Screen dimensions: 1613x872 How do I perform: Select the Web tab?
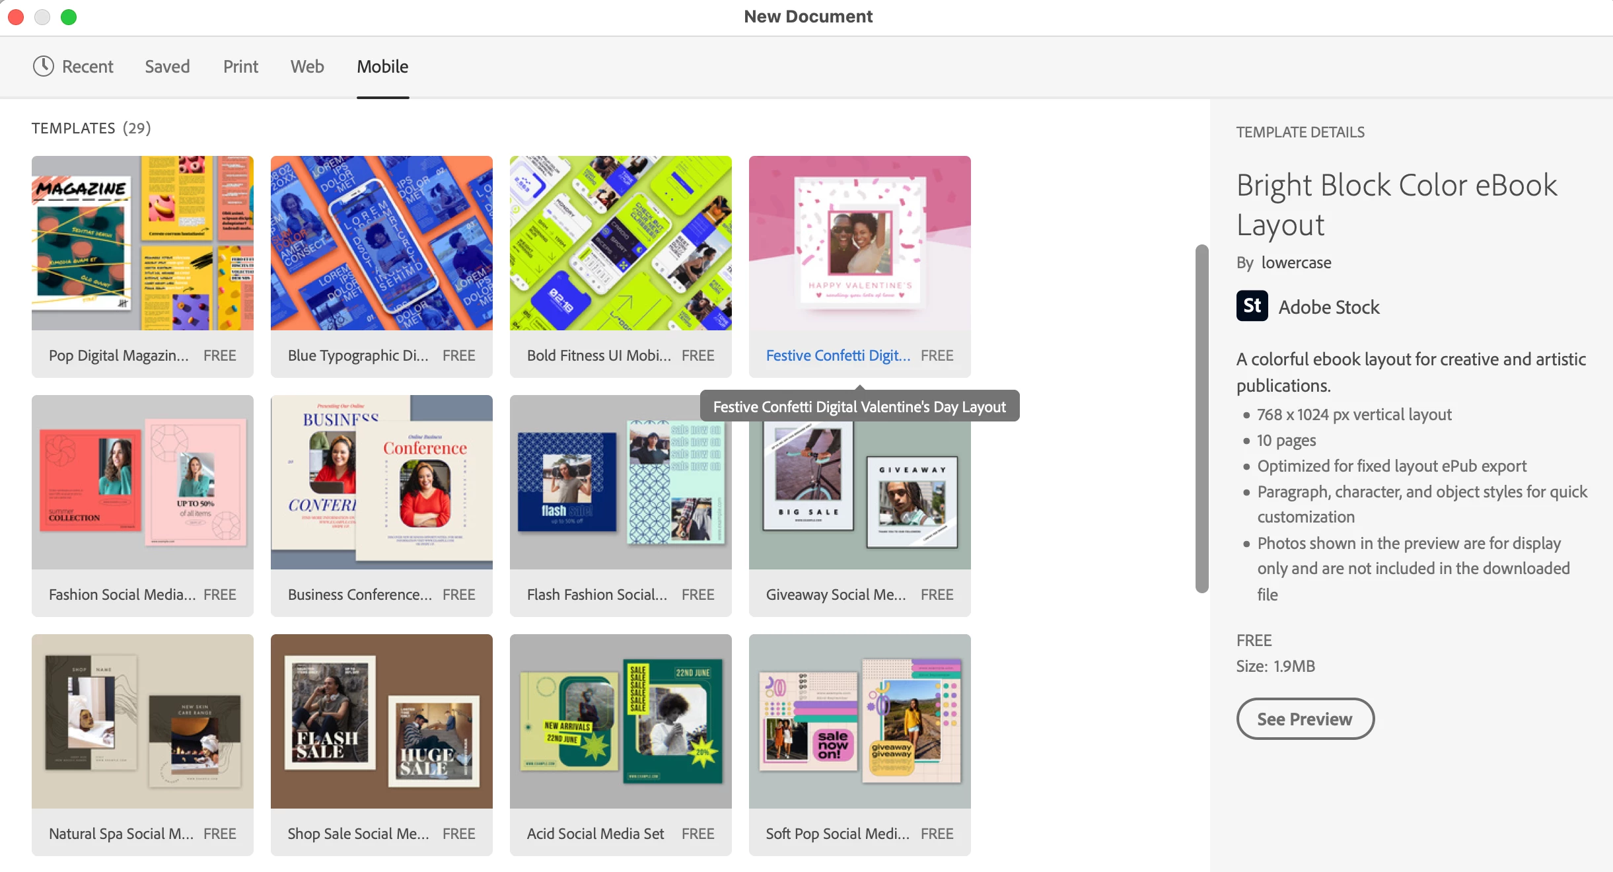(x=307, y=66)
